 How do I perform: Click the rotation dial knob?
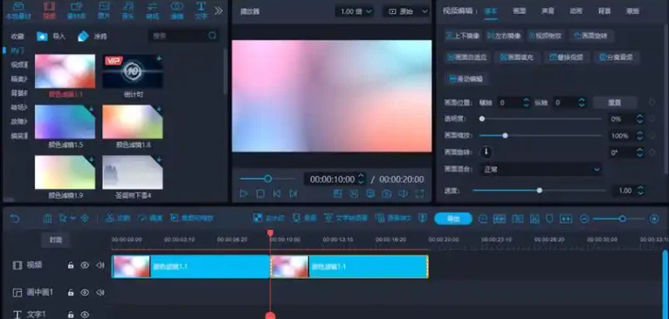click(x=486, y=152)
